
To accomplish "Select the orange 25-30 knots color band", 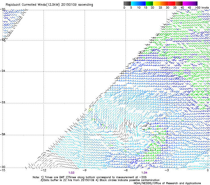I will (164, 3).
